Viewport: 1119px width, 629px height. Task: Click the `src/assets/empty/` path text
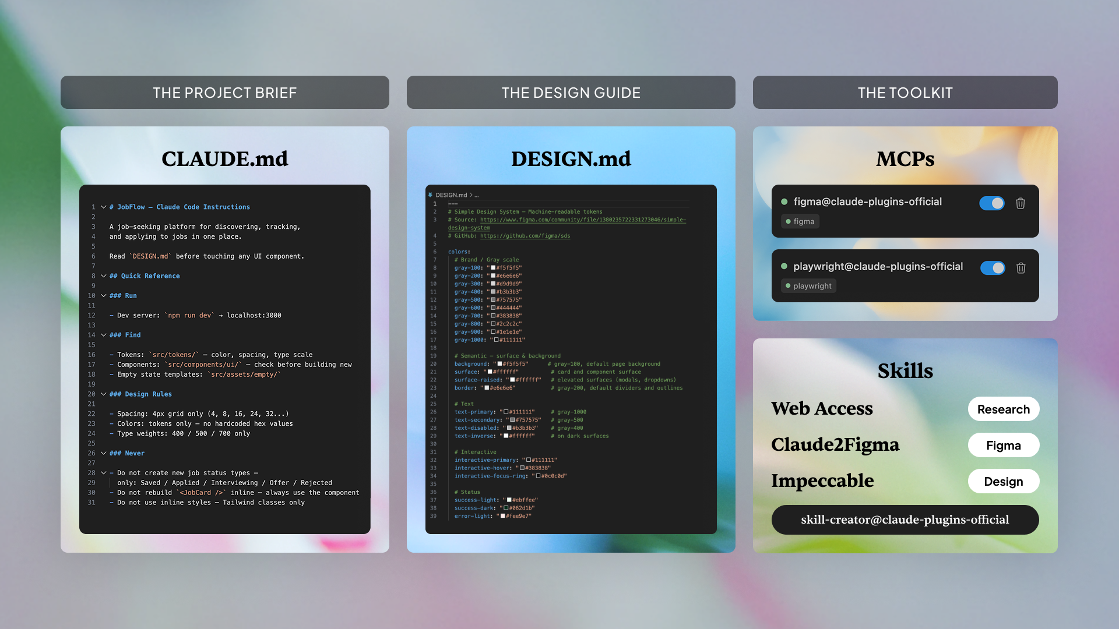[244, 374]
